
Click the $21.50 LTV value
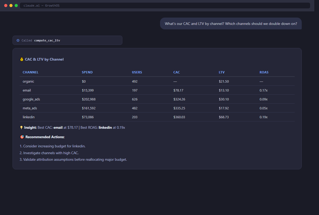pyautogui.click(x=224, y=81)
